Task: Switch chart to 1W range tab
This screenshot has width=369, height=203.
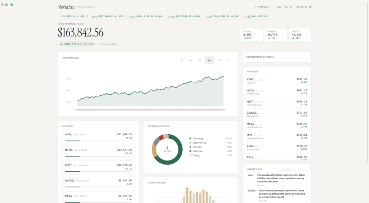Action: (191, 60)
